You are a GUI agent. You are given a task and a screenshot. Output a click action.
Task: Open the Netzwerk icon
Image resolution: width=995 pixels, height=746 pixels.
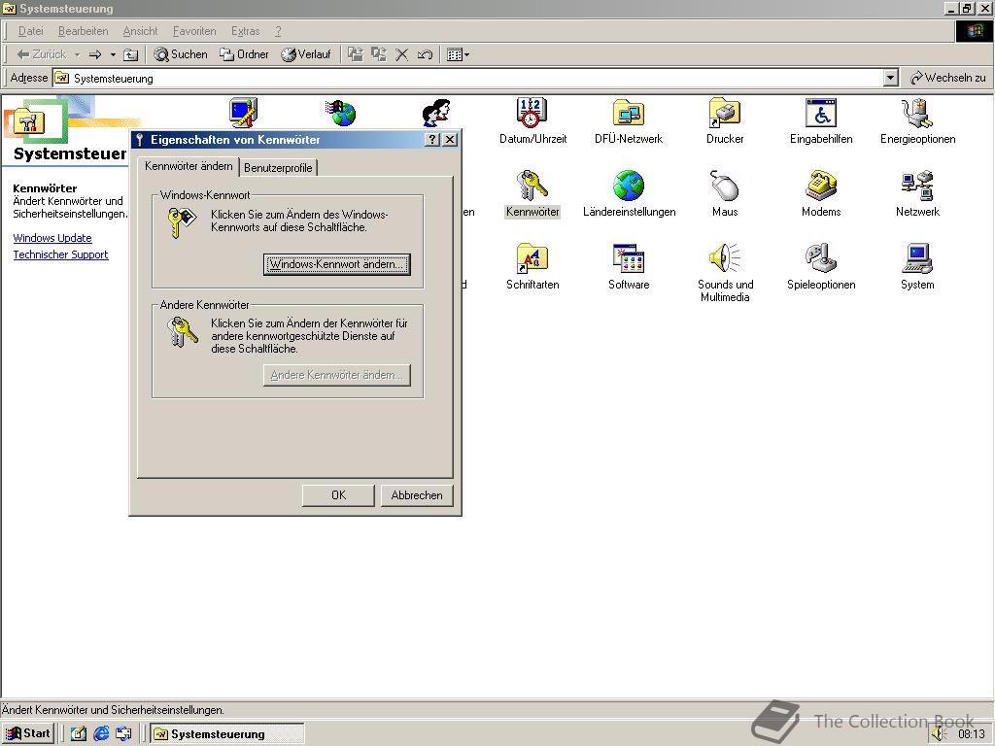(x=917, y=186)
